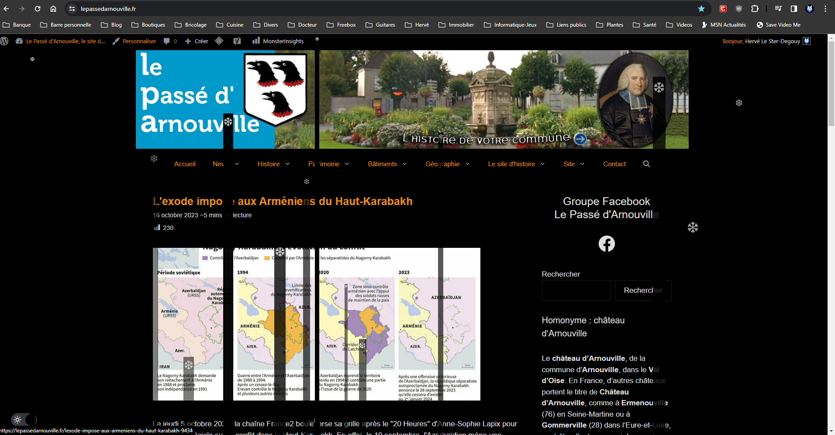Expand the News menu dropdown
This screenshot has height=435, width=835.
coord(237,164)
